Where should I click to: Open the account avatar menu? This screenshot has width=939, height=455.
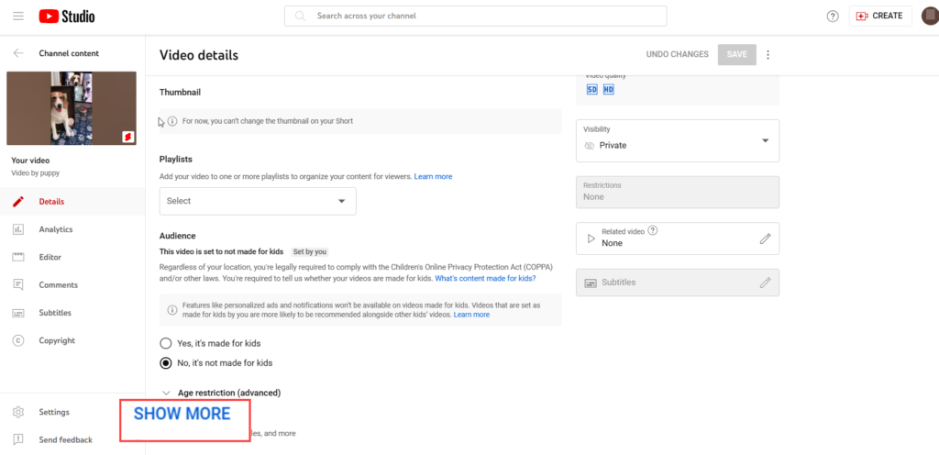click(930, 17)
